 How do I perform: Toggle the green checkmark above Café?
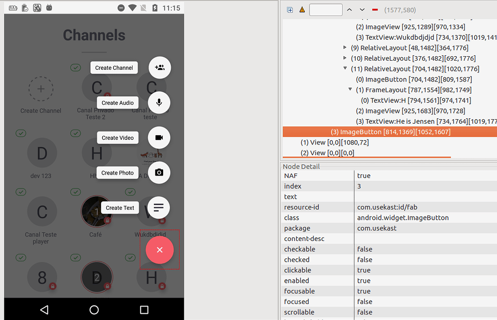pos(75,192)
